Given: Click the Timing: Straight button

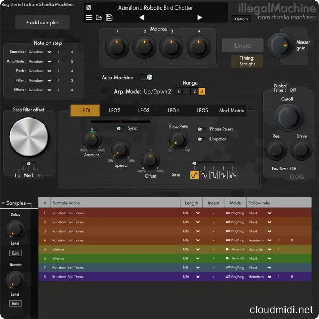Looking at the screenshot, I should click(247, 61).
